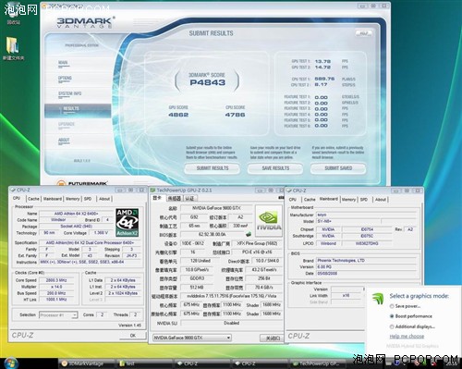Click the GDDR3 memory type field
Screen dimensions: 462x369
[197, 278]
